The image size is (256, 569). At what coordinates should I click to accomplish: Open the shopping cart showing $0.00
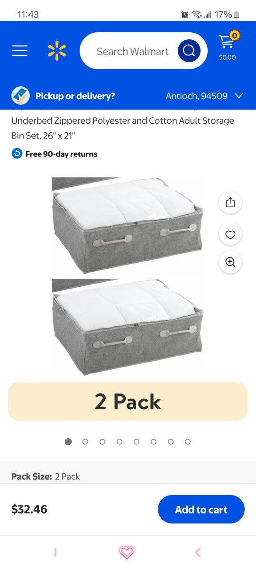228,47
